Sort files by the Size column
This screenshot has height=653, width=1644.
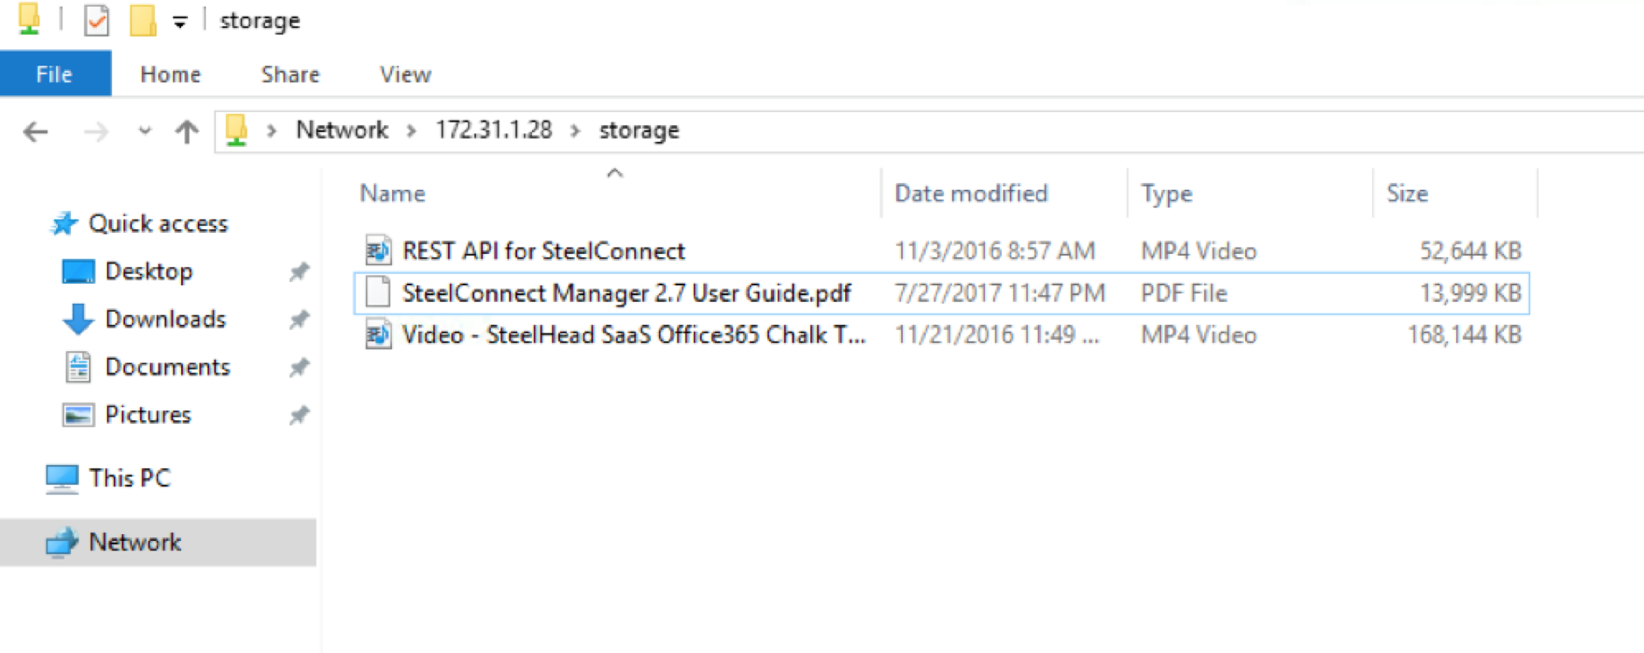[1407, 193]
